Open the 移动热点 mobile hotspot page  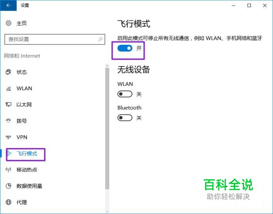pyautogui.click(x=27, y=170)
